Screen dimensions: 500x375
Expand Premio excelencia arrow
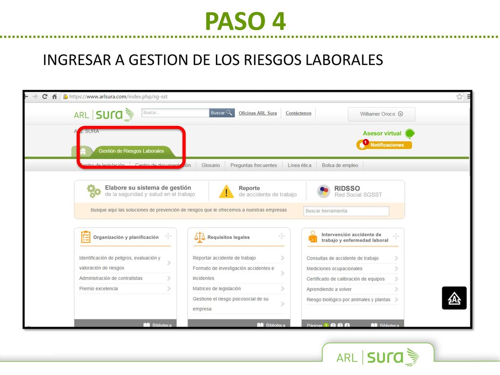click(168, 289)
